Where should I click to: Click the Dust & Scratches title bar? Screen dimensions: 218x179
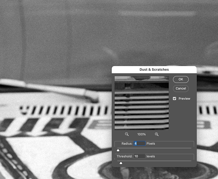pos(154,70)
